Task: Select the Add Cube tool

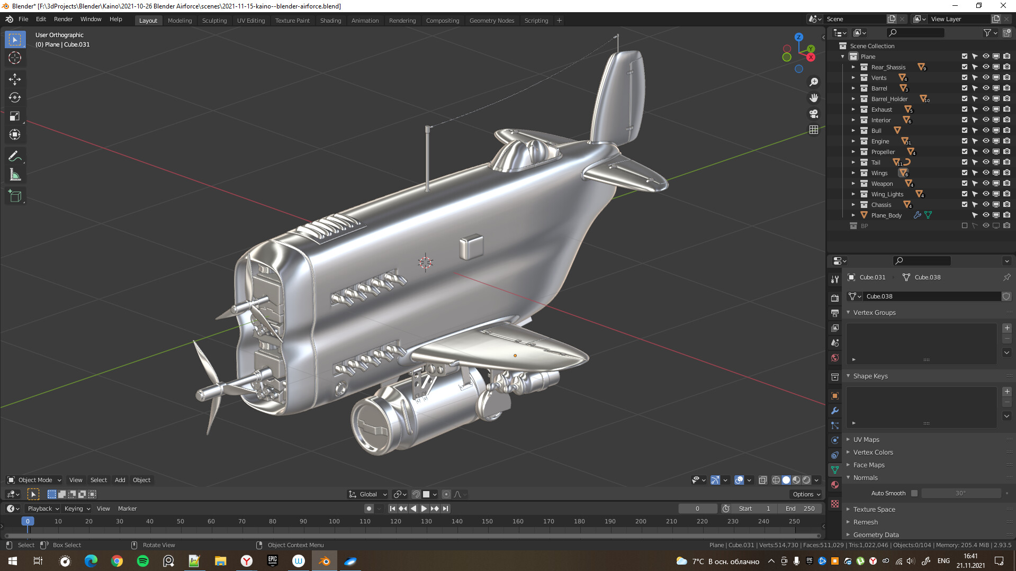Action: 15,196
